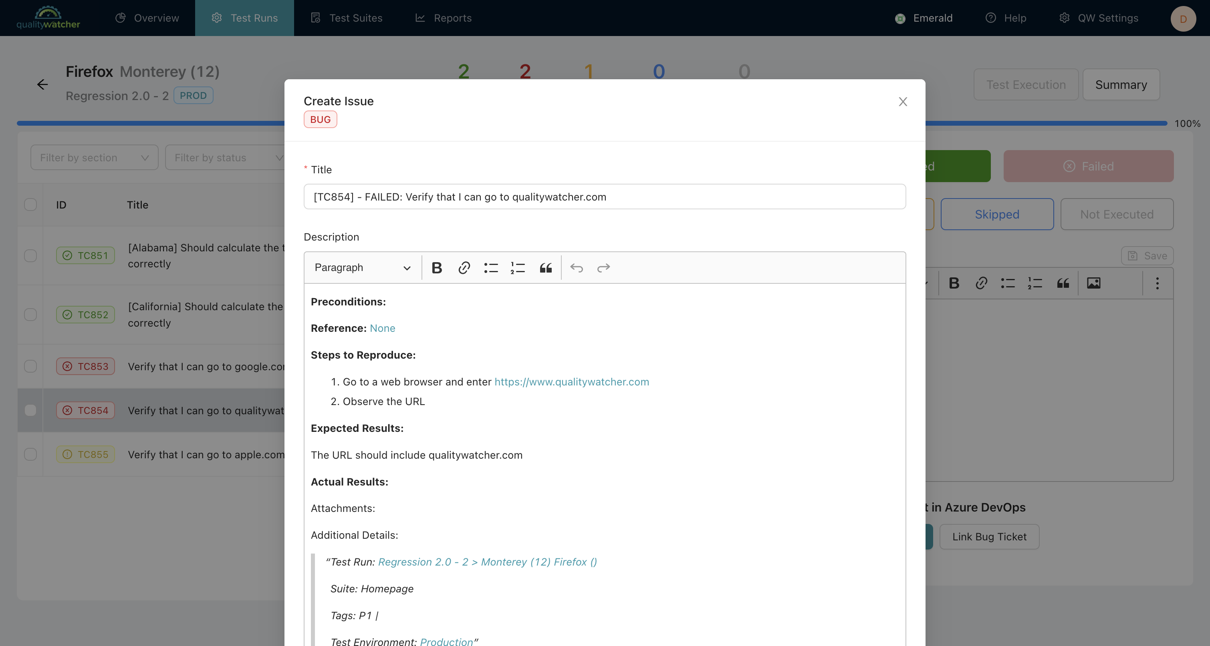Open the Help menu
The height and width of the screenshot is (646, 1210).
click(x=1006, y=18)
